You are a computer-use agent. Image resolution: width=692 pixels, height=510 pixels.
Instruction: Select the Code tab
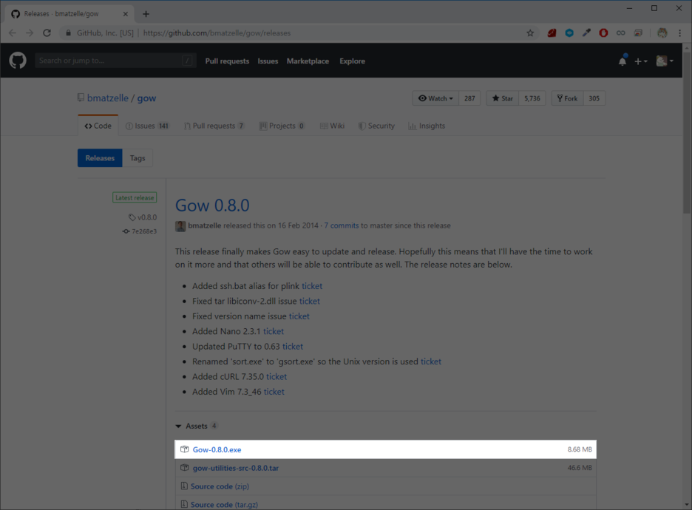98,126
